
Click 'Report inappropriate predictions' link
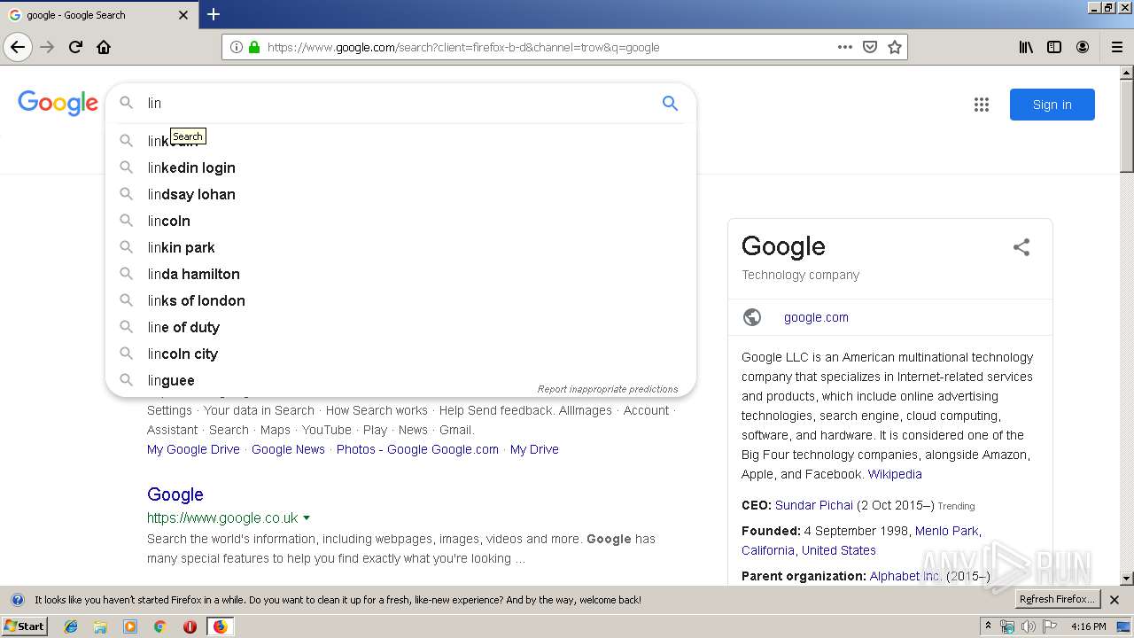[608, 389]
